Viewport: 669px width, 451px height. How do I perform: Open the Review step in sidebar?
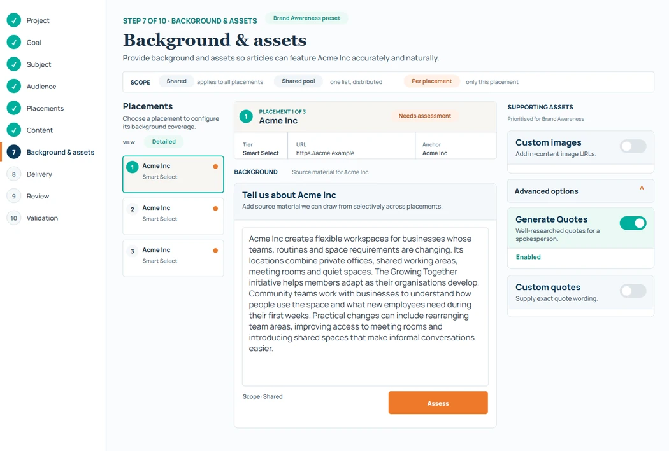(38, 197)
